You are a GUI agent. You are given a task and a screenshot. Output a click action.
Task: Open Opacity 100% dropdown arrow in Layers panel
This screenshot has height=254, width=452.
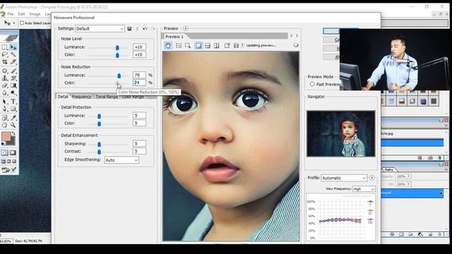pyautogui.click(x=409, y=176)
